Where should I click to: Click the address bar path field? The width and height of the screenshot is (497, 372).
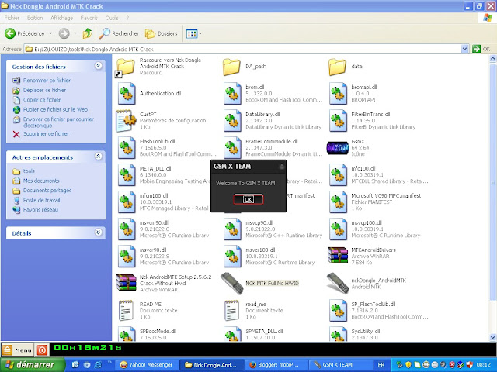tap(242, 49)
